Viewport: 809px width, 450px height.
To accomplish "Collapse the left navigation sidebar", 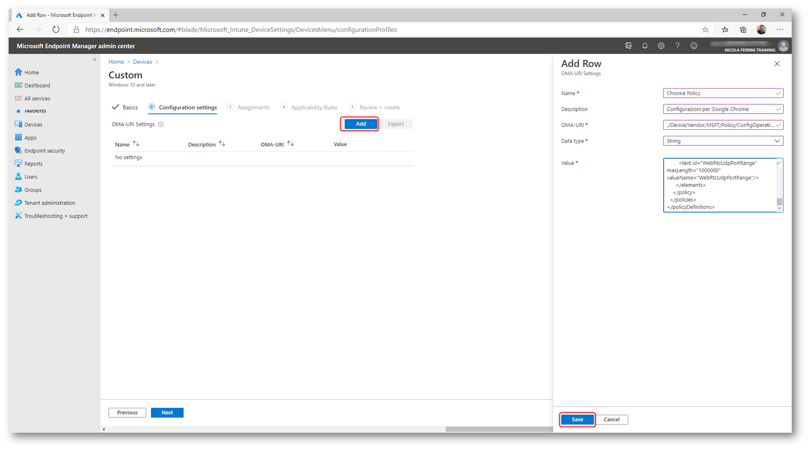I will point(95,60).
